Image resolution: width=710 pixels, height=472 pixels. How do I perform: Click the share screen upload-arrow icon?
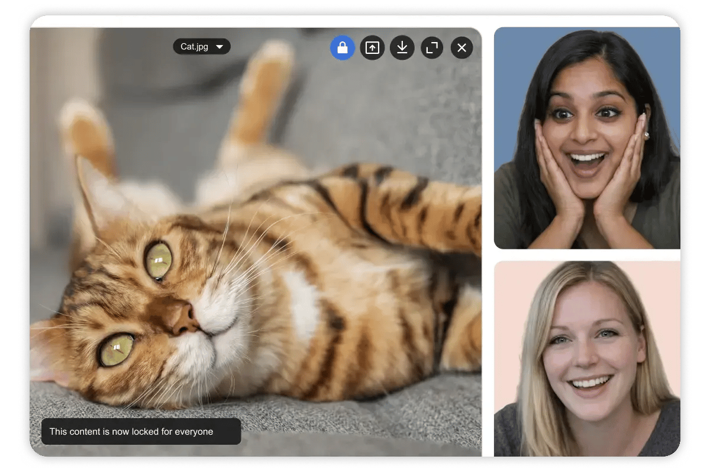[x=372, y=48]
